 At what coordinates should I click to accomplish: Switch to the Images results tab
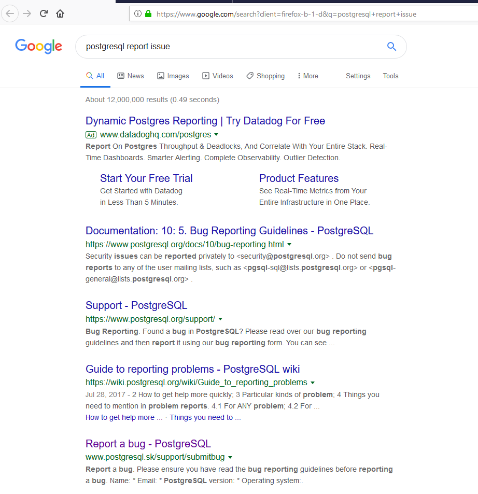pyautogui.click(x=173, y=76)
